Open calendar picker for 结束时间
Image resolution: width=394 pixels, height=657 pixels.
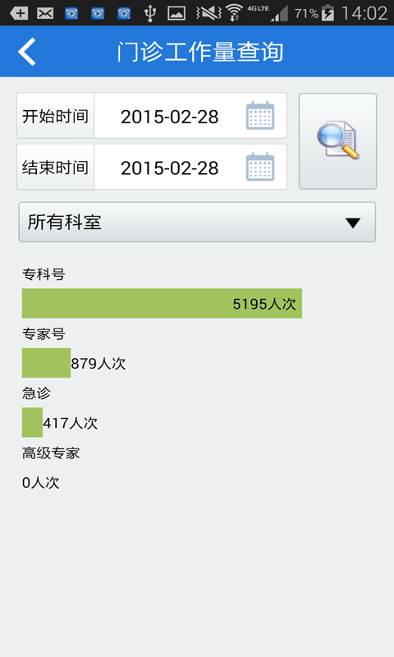pyautogui.click(x=259, y=168)
